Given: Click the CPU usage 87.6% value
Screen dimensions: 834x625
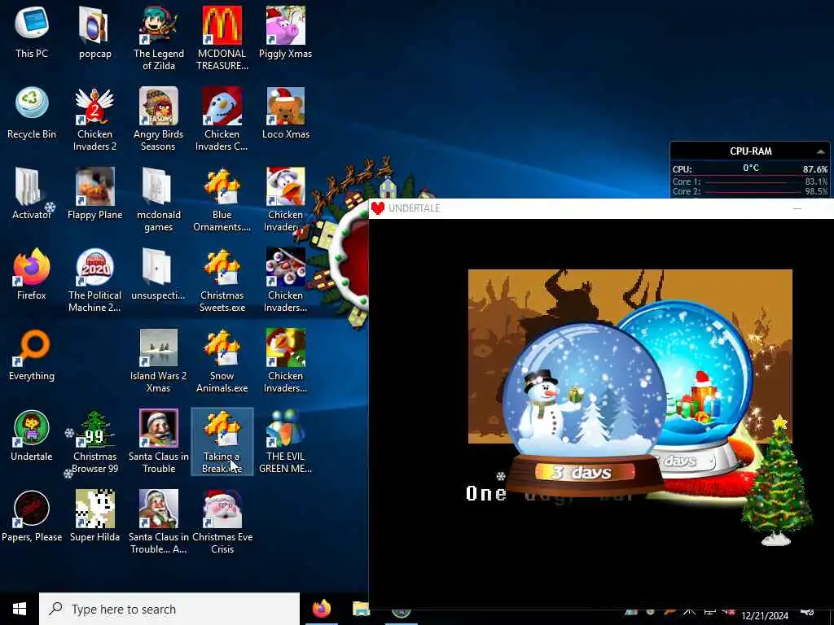Looking at the screenshot, I should (814, 169).
